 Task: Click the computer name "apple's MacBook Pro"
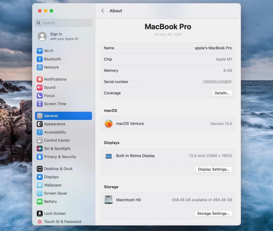(x=213, y=48)
